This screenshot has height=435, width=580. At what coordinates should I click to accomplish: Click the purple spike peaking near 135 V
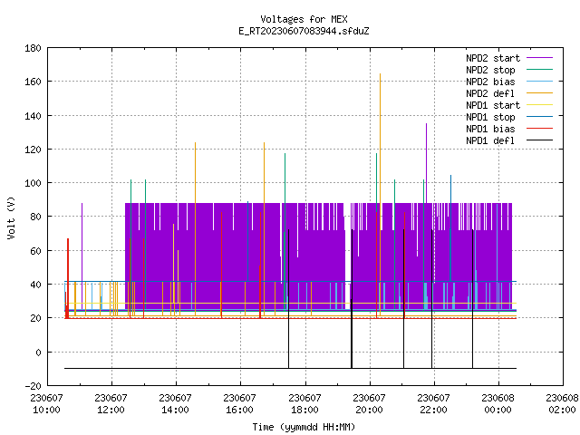[x=426, y=163]
